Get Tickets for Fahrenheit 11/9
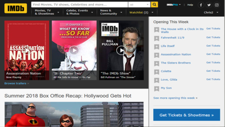Viewport: 225px width, 127px height. tap(213, 37)
